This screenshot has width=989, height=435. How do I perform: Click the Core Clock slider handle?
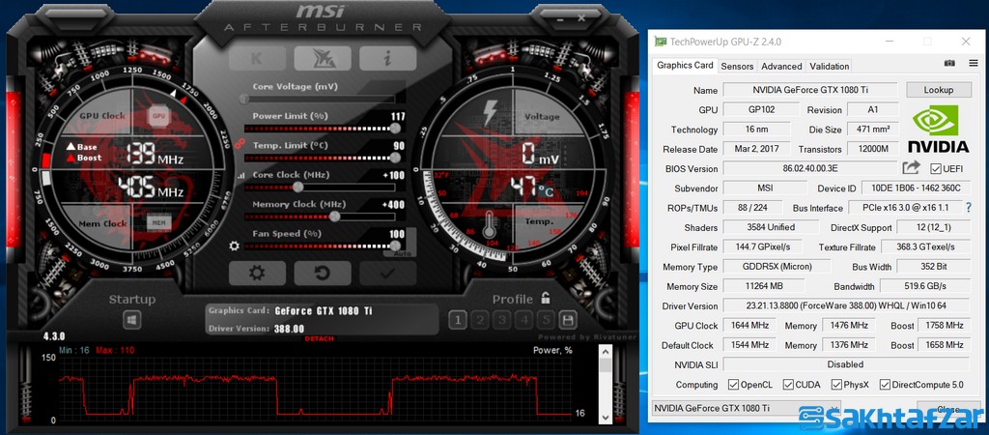(297, 187)
